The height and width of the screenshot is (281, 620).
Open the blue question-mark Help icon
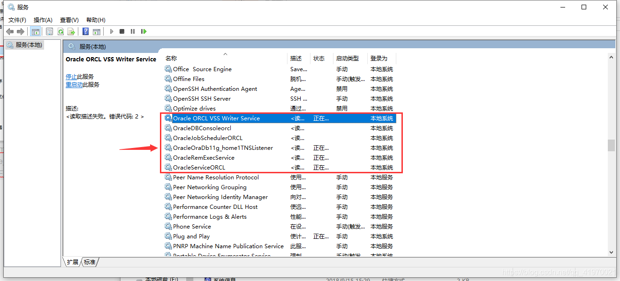85,31
